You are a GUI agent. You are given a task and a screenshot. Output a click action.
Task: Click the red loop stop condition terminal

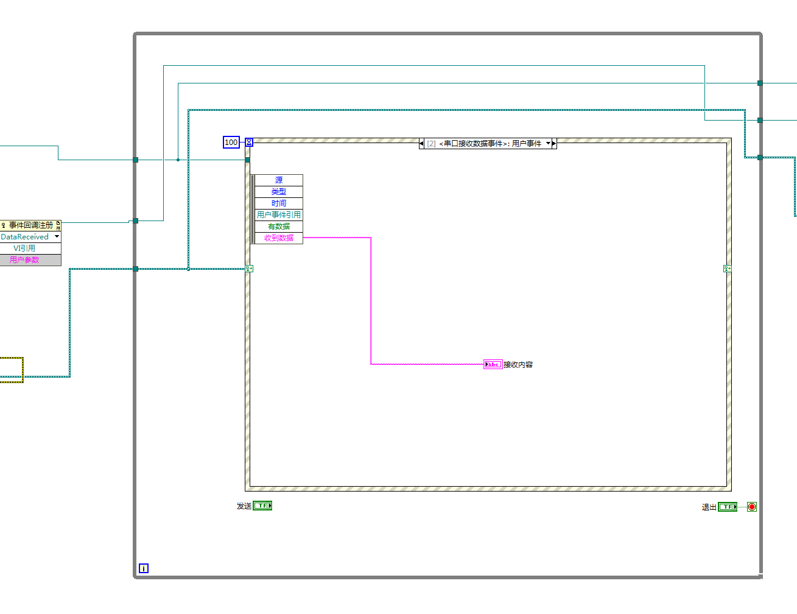[x=752, y=507]
